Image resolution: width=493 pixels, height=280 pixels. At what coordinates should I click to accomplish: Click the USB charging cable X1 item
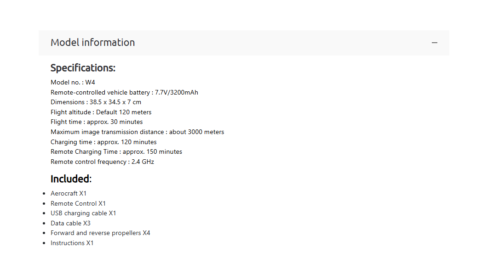(x=83, y=213)
